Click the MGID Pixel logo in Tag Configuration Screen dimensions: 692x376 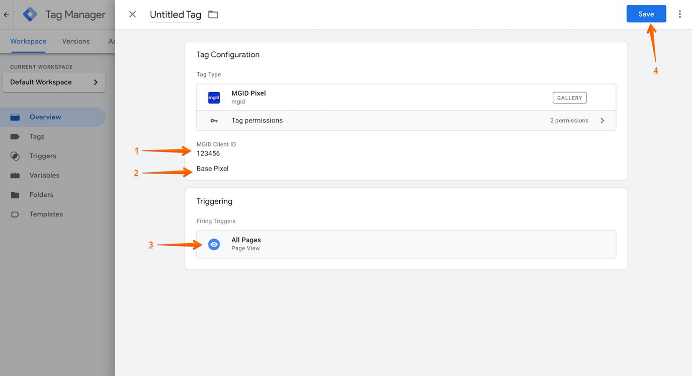[x=214, y=97]
